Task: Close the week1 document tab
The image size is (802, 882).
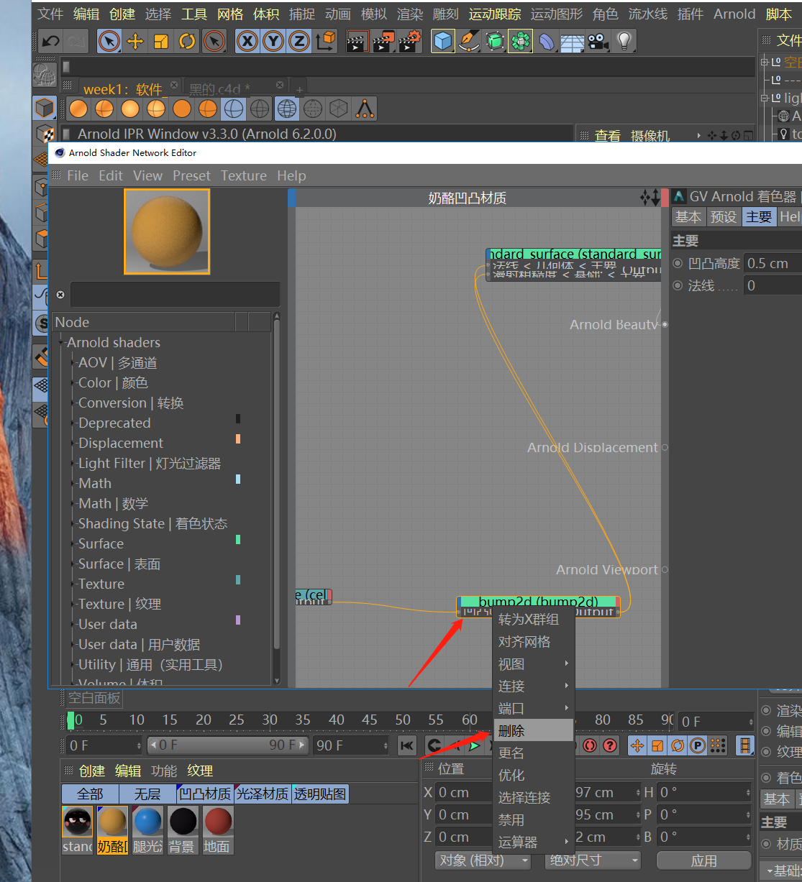Action: (173, 85)
